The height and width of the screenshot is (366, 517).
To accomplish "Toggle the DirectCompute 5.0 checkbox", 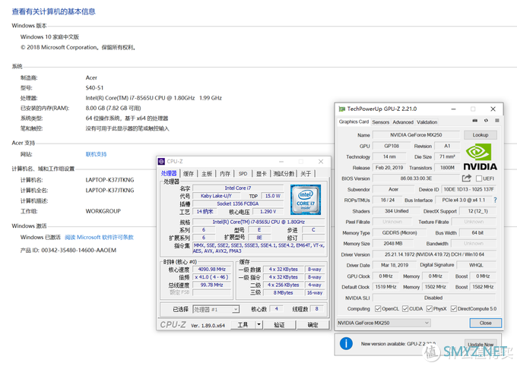I will [454, 309].
